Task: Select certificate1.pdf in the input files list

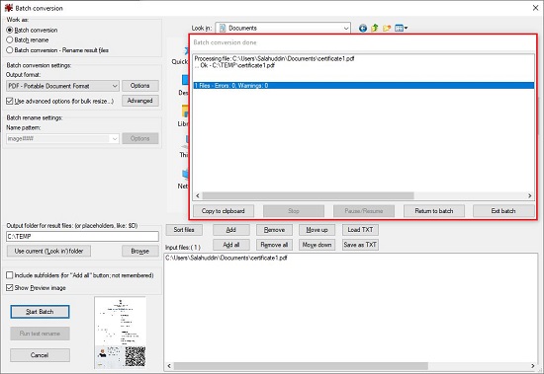Action: (227, 258)
